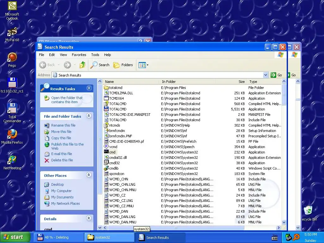Open Total Commander desktop shortcut
The image size is (324, 243).
(x=12, y=113)
